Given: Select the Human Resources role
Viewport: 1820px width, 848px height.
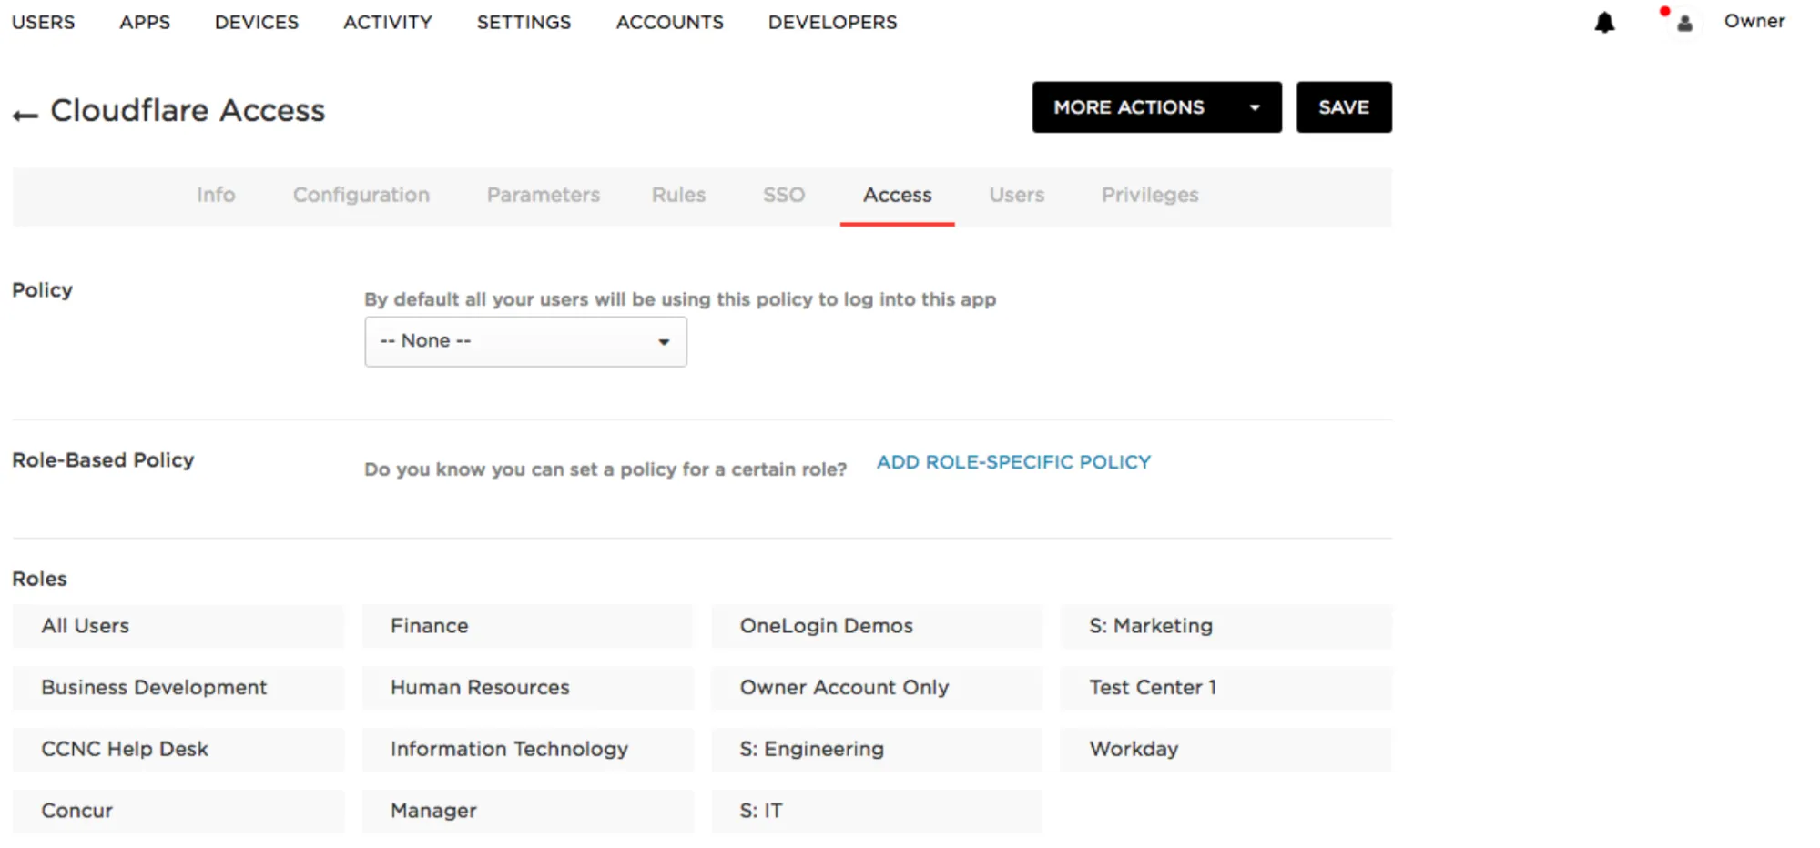Looking at the screenshot, I should pos(527,688).
